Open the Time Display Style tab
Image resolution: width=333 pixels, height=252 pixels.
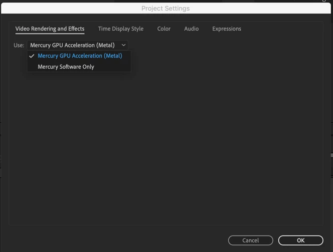click(121, 29)
